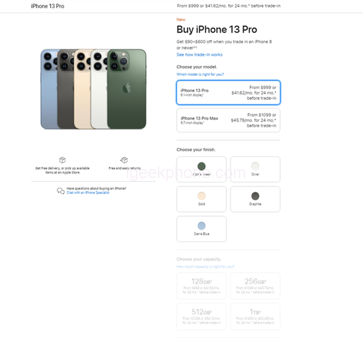Open 'How much capacity is right for you?'

tap(206, 267)
